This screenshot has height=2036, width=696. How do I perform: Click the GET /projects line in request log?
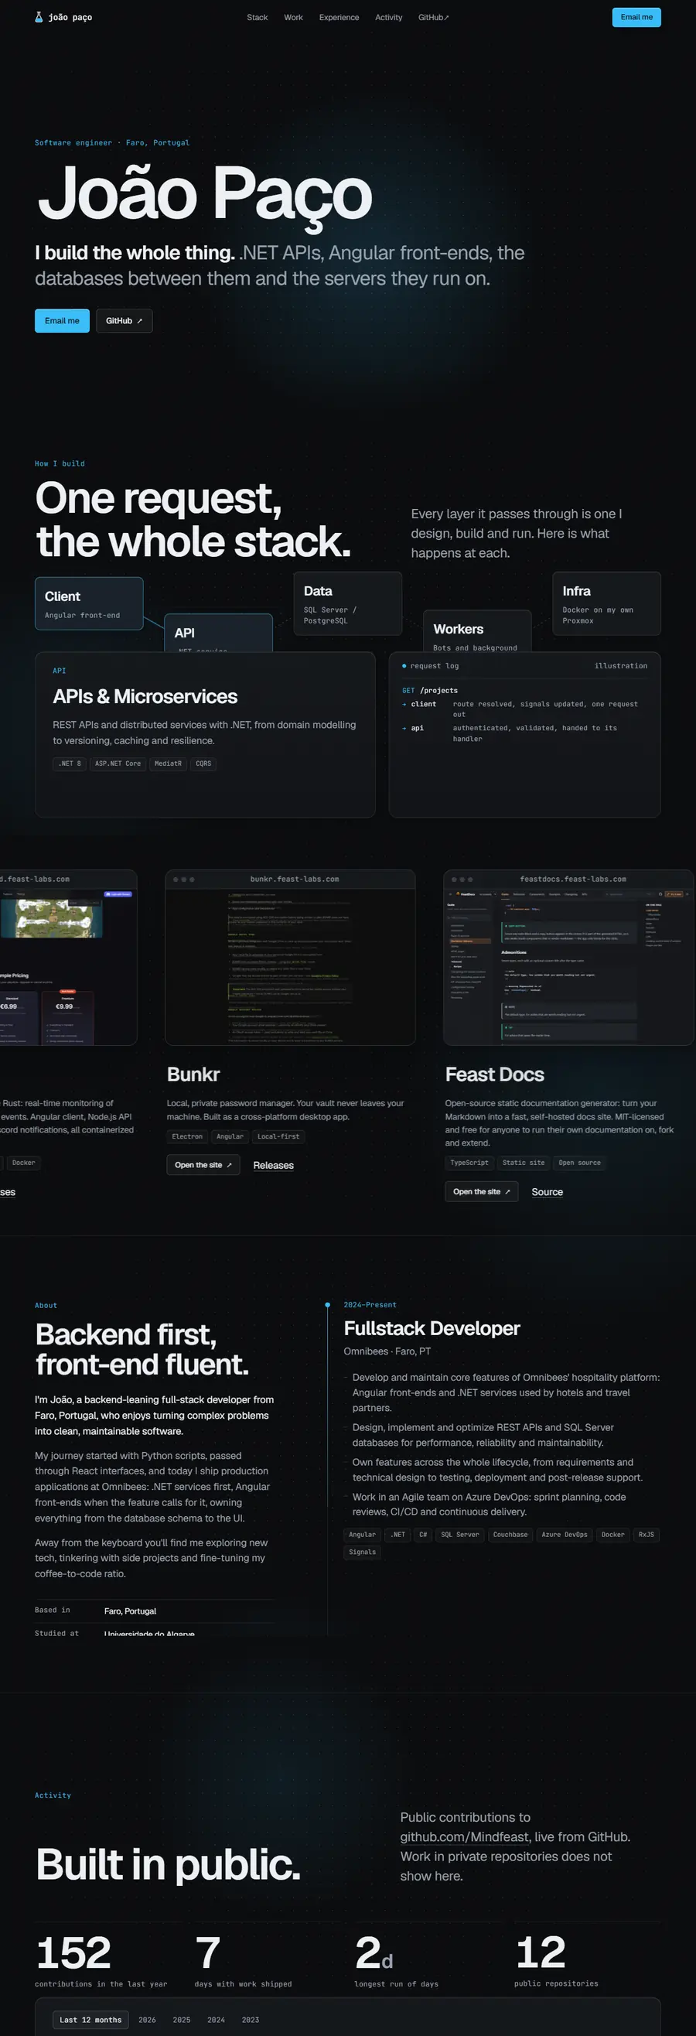click(x=430, y=690)
